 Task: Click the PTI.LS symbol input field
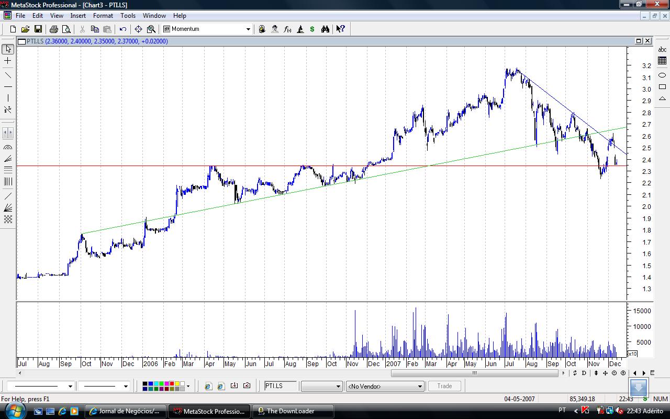[x=281, y=386]
